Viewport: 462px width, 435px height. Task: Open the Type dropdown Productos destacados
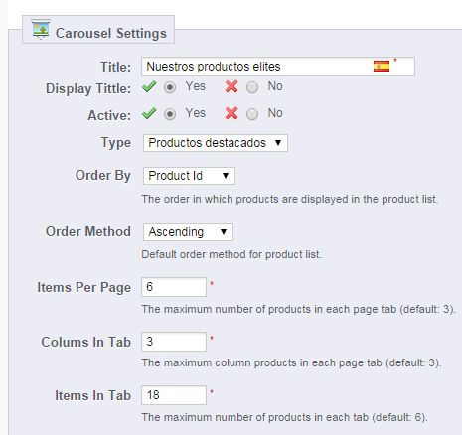pyautogui.click(x=216, y=143)
